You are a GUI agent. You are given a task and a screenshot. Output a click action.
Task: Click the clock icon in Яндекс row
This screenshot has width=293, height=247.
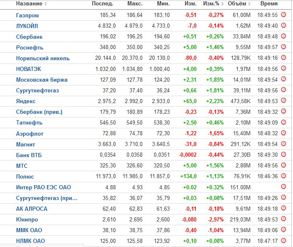[x=284, y=100]
